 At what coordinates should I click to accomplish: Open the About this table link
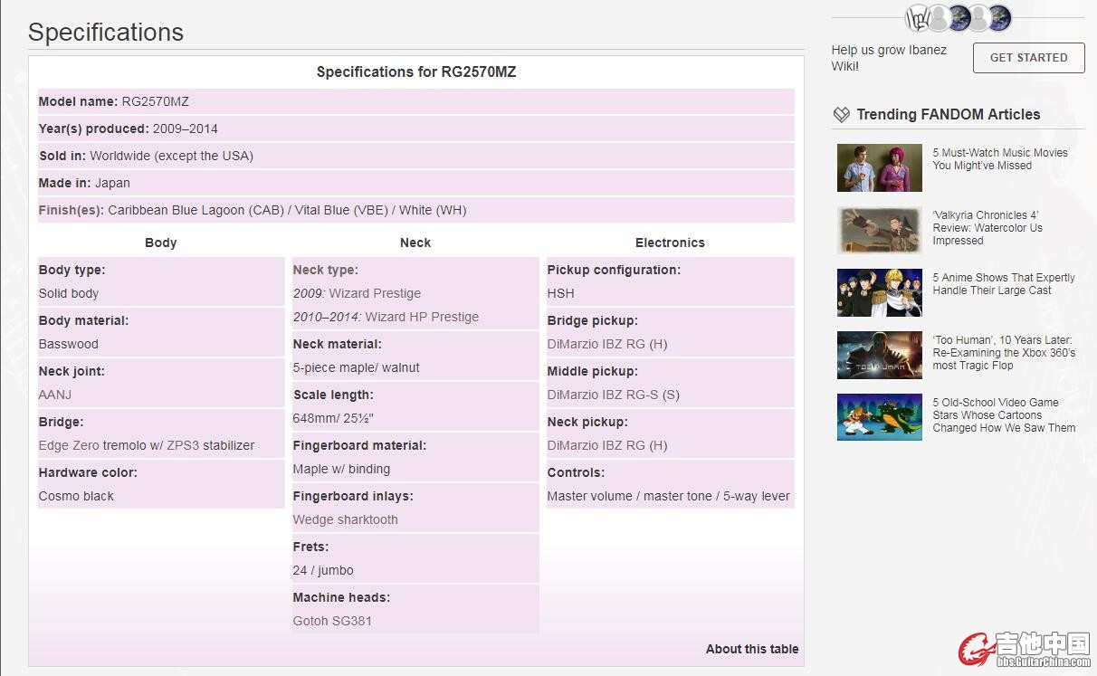752,649
